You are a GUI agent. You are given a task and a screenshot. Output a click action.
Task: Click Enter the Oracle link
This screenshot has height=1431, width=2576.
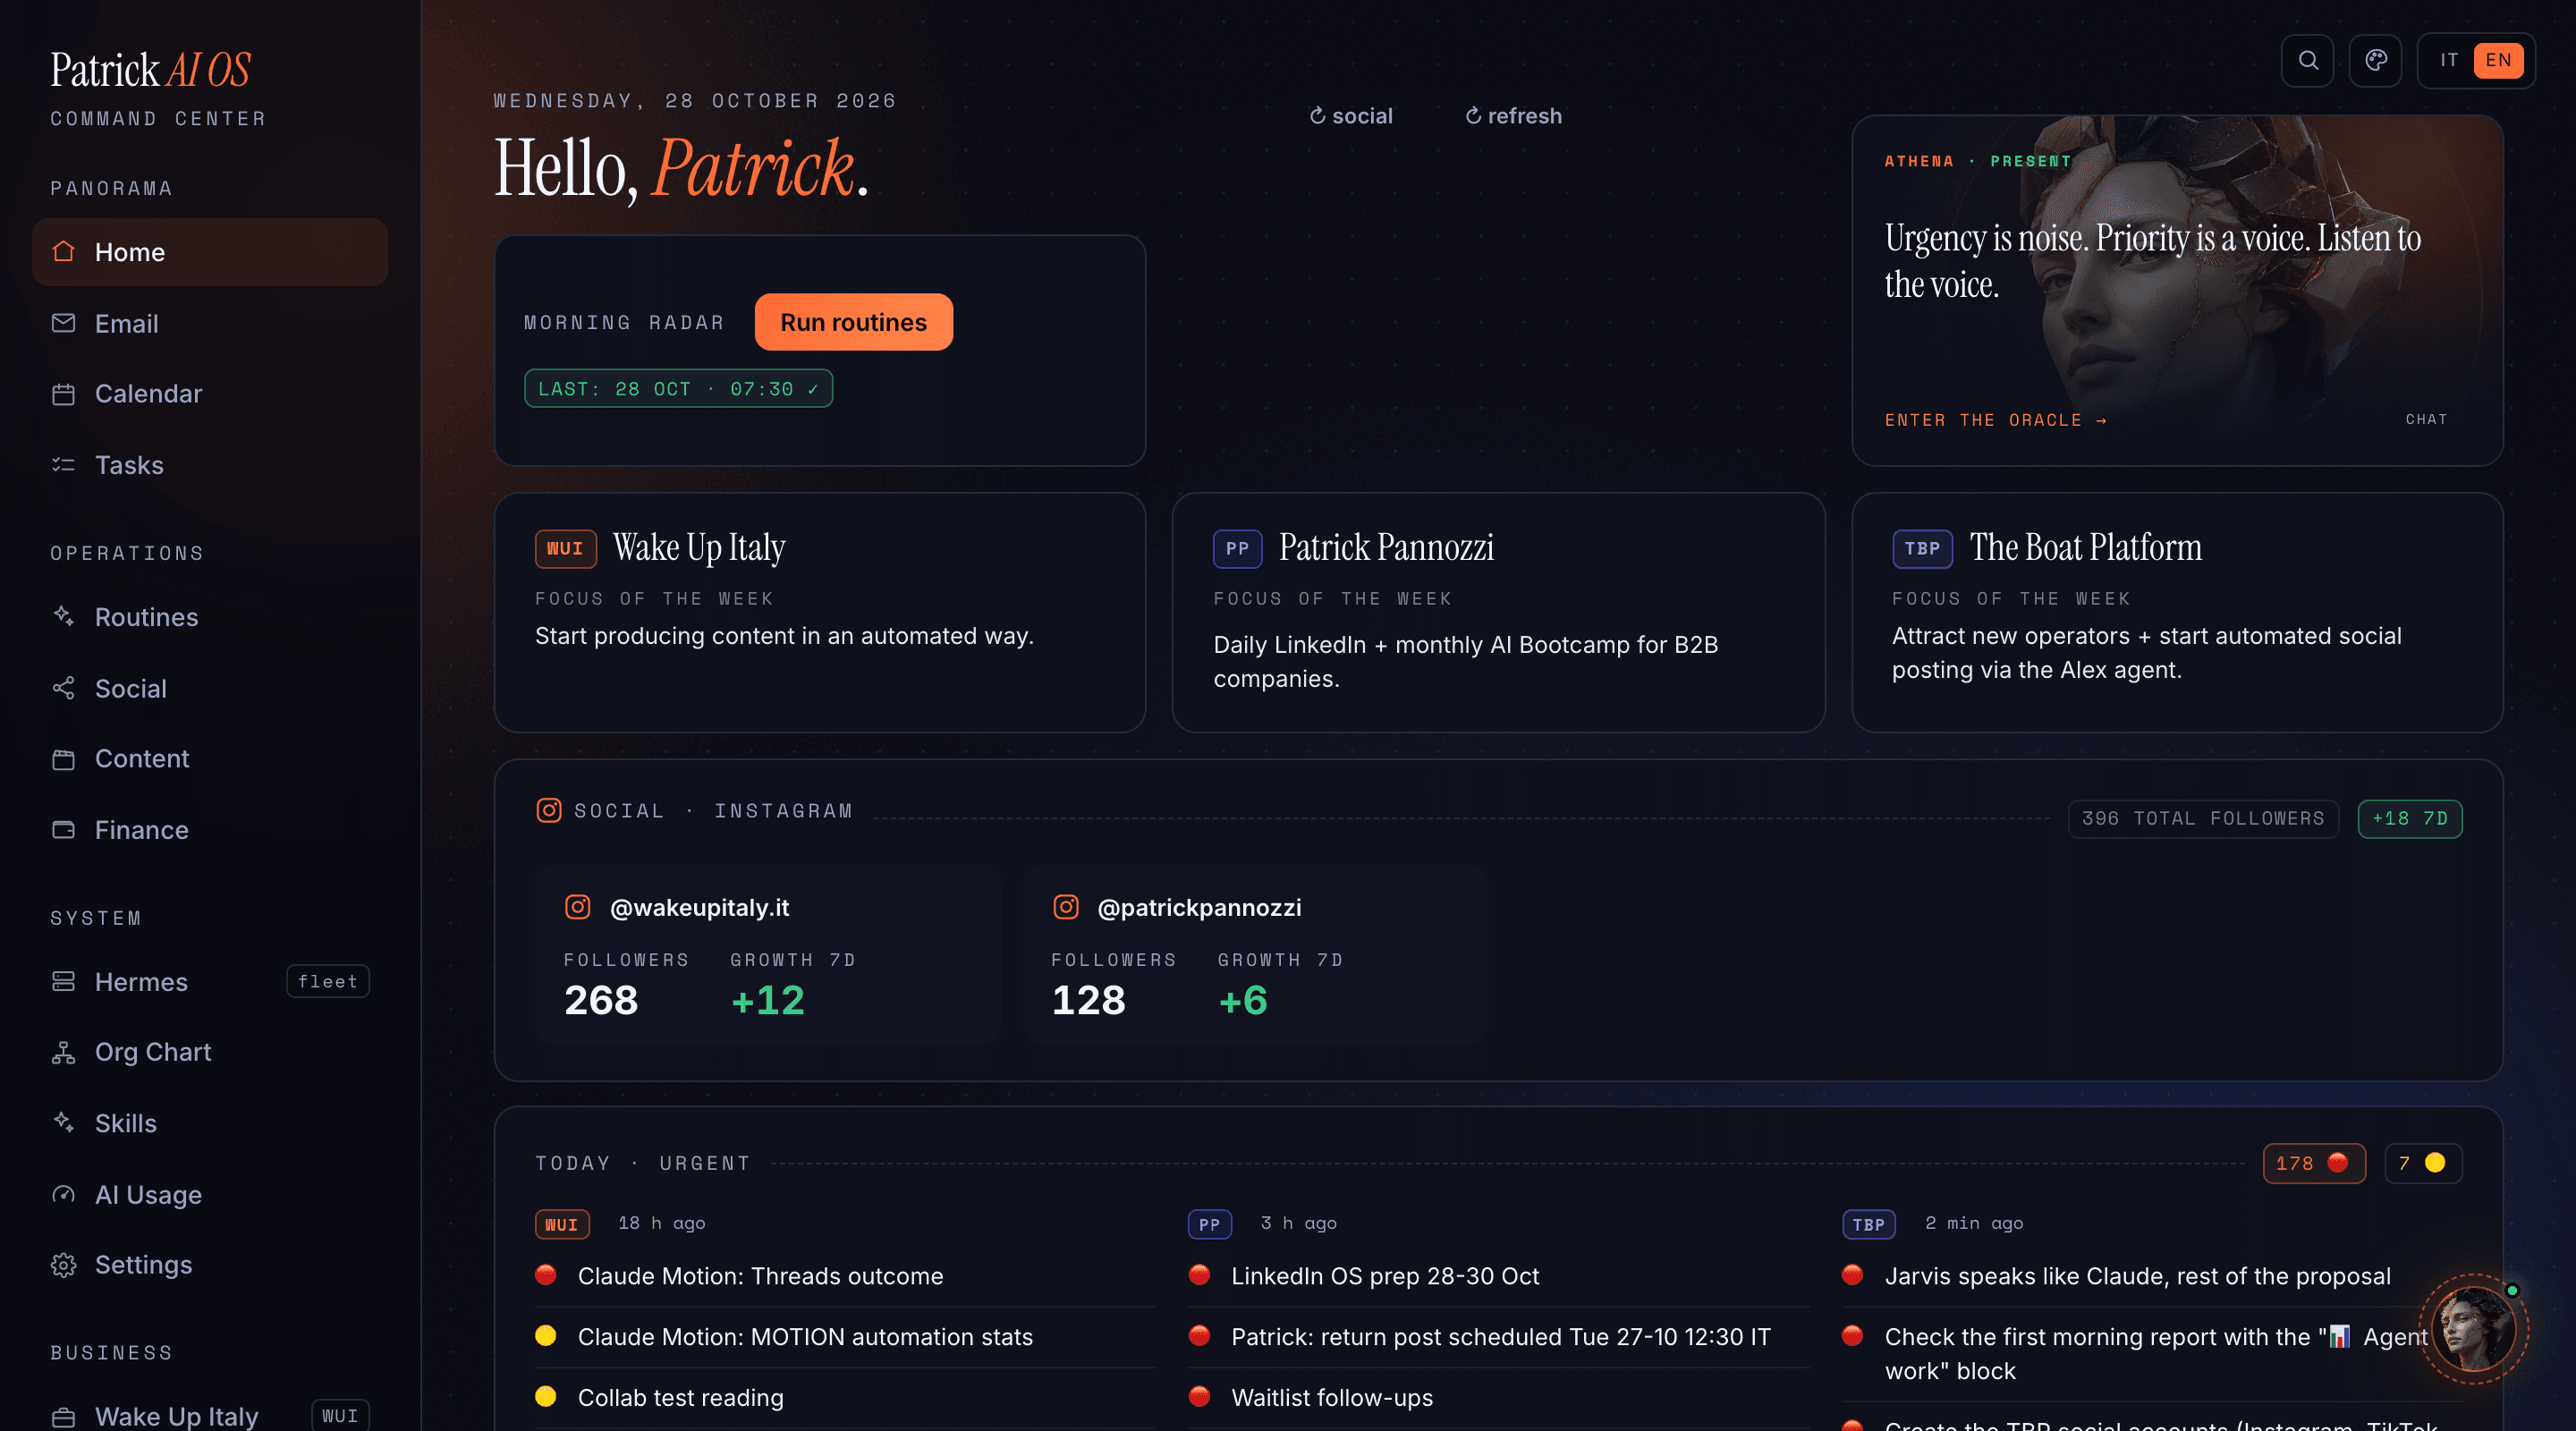click(x=1995, y=420)
